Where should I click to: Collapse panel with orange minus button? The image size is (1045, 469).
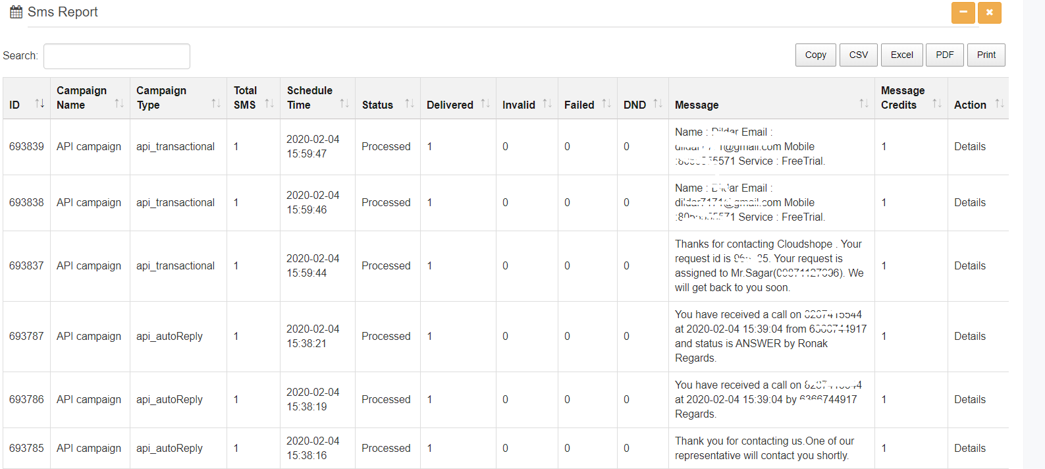tap(963, 13)
